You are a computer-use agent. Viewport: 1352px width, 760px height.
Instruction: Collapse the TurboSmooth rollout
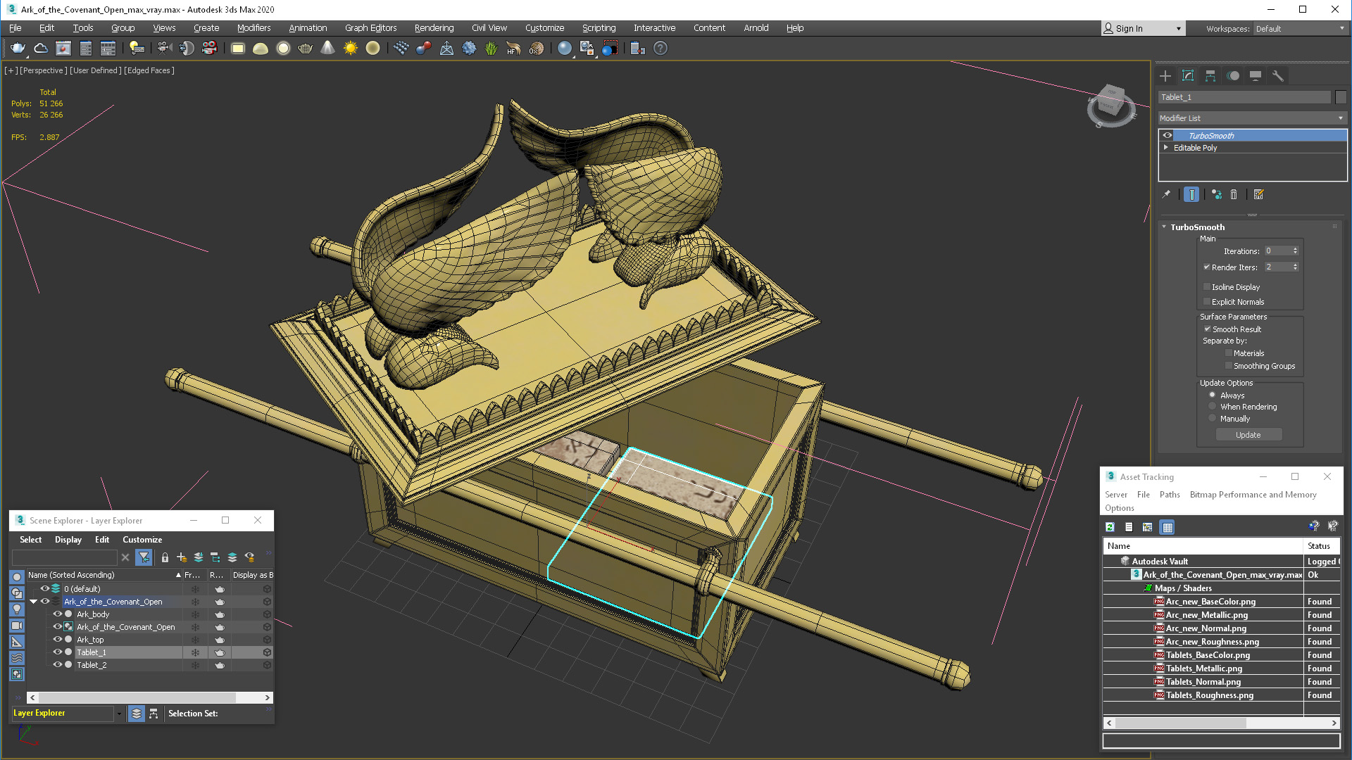pos(1164,227)
